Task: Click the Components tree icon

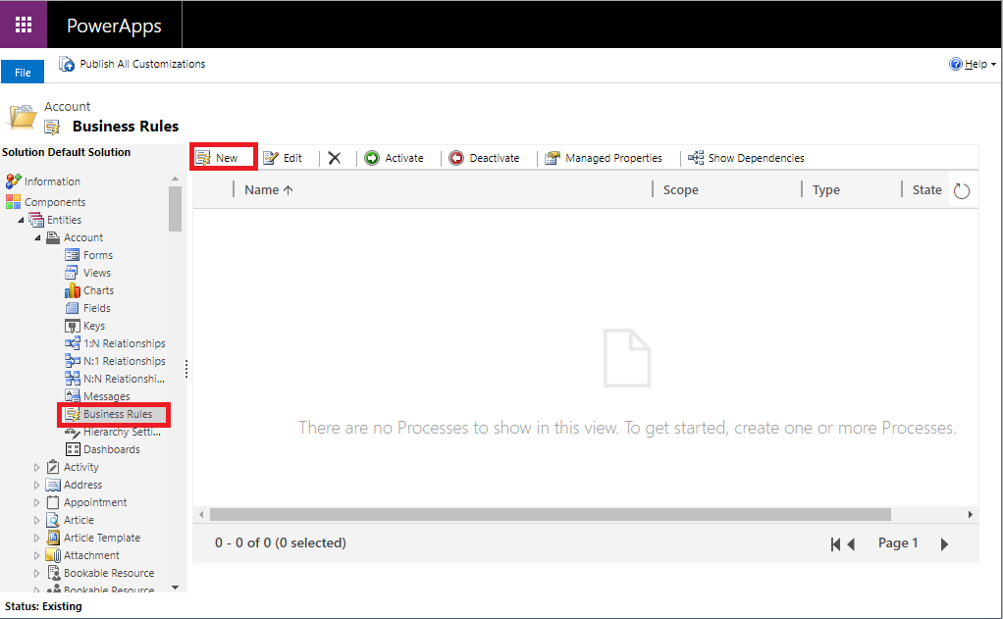Action: (13, 202)
